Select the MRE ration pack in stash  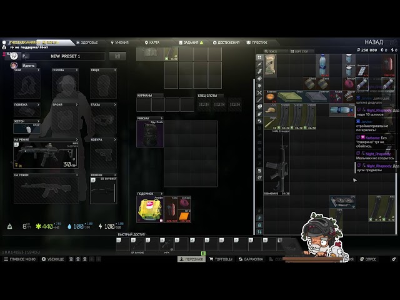coord(270,65)
